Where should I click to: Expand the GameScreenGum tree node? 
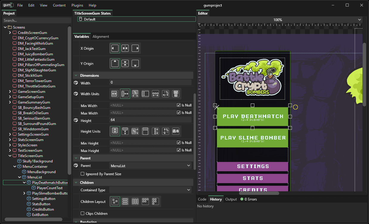pos(10,92)
